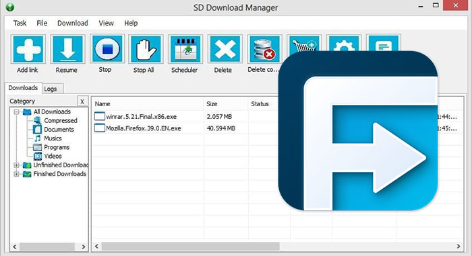Screen dimensions: 472x256
Task: Click the Stop download icon
Action: click(x=107, y=49)
